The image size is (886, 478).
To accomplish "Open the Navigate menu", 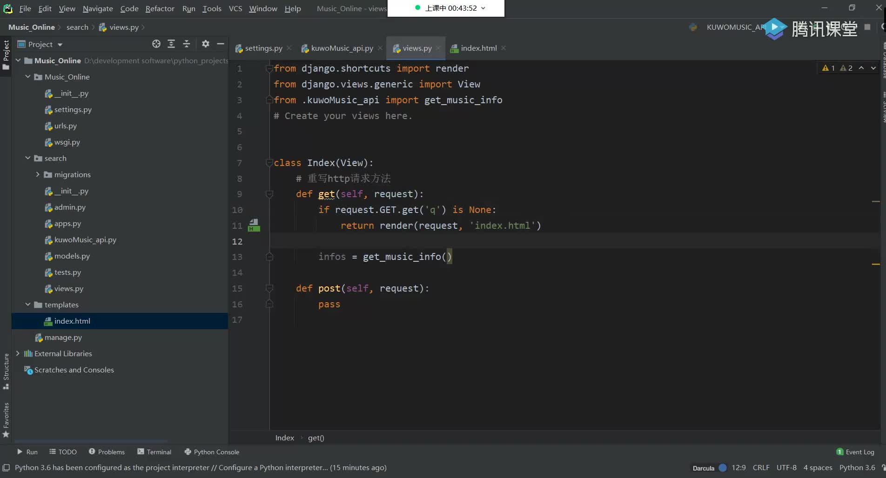I will click(98, 8).
